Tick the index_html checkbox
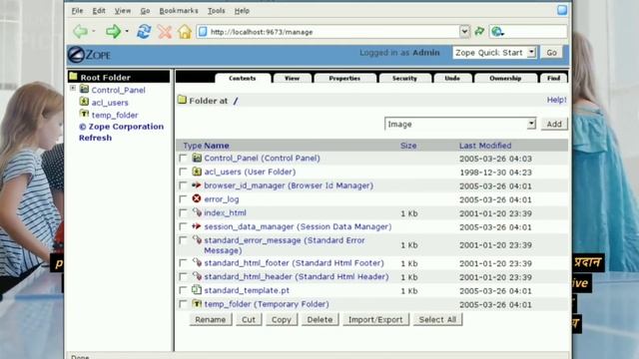Image resolution: width=639 pixels, height=359 pixels. pos(183,212)
